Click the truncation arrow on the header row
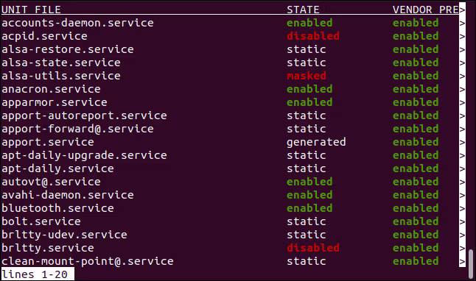The image size is (476, 281). coord(462,10)
